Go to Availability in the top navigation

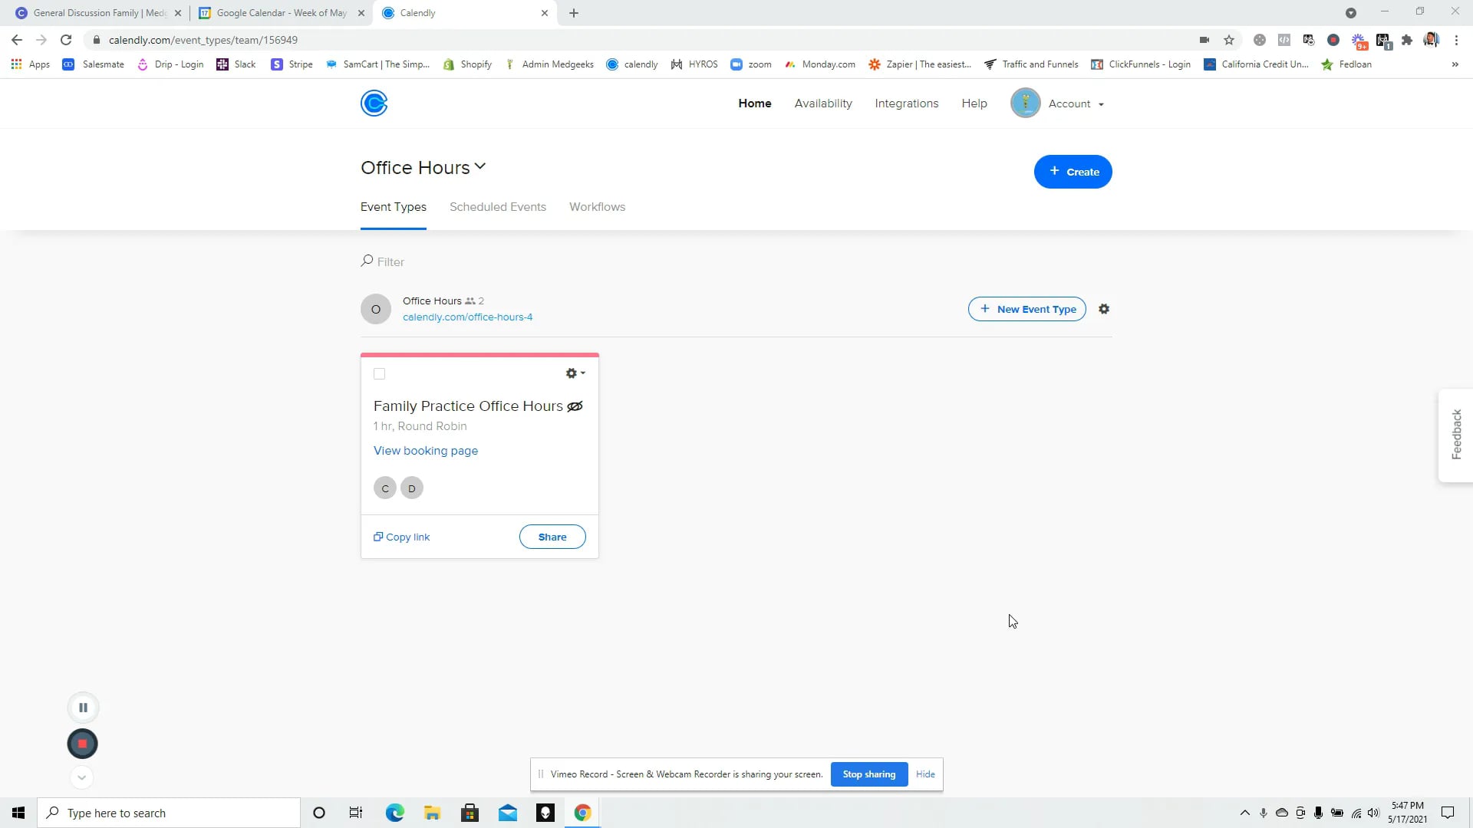coord(823,103)
